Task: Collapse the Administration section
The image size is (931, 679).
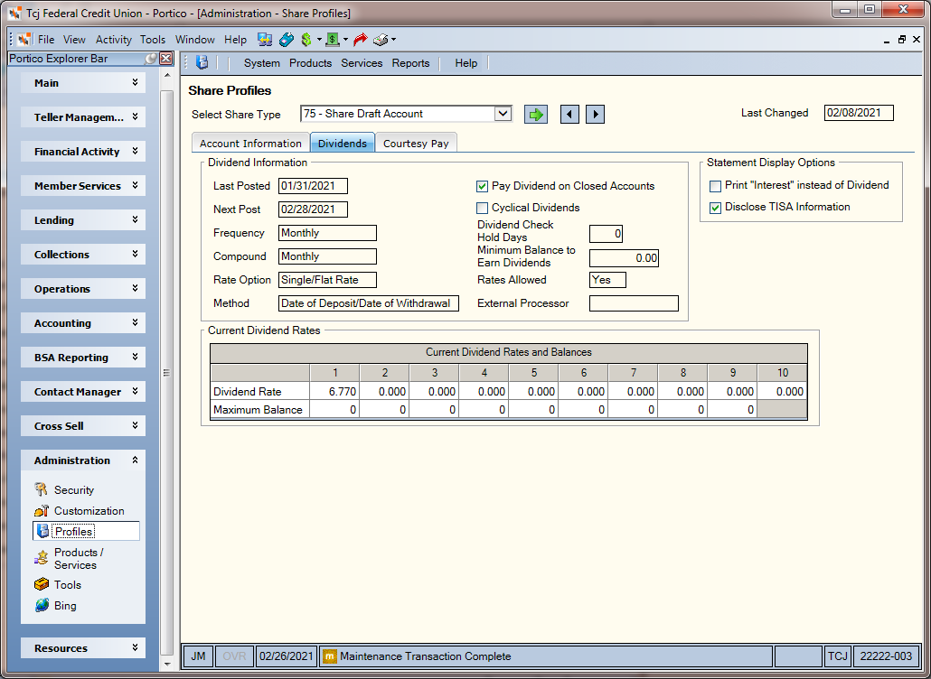Action: (83, 460)
